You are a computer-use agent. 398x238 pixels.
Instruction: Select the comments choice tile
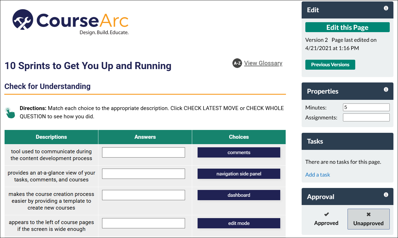239,152
